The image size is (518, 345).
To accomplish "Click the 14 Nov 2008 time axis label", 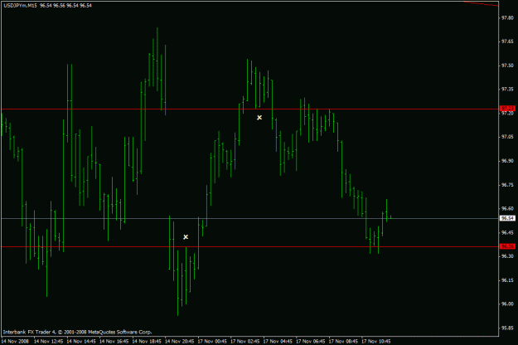I will coord(15,341).
